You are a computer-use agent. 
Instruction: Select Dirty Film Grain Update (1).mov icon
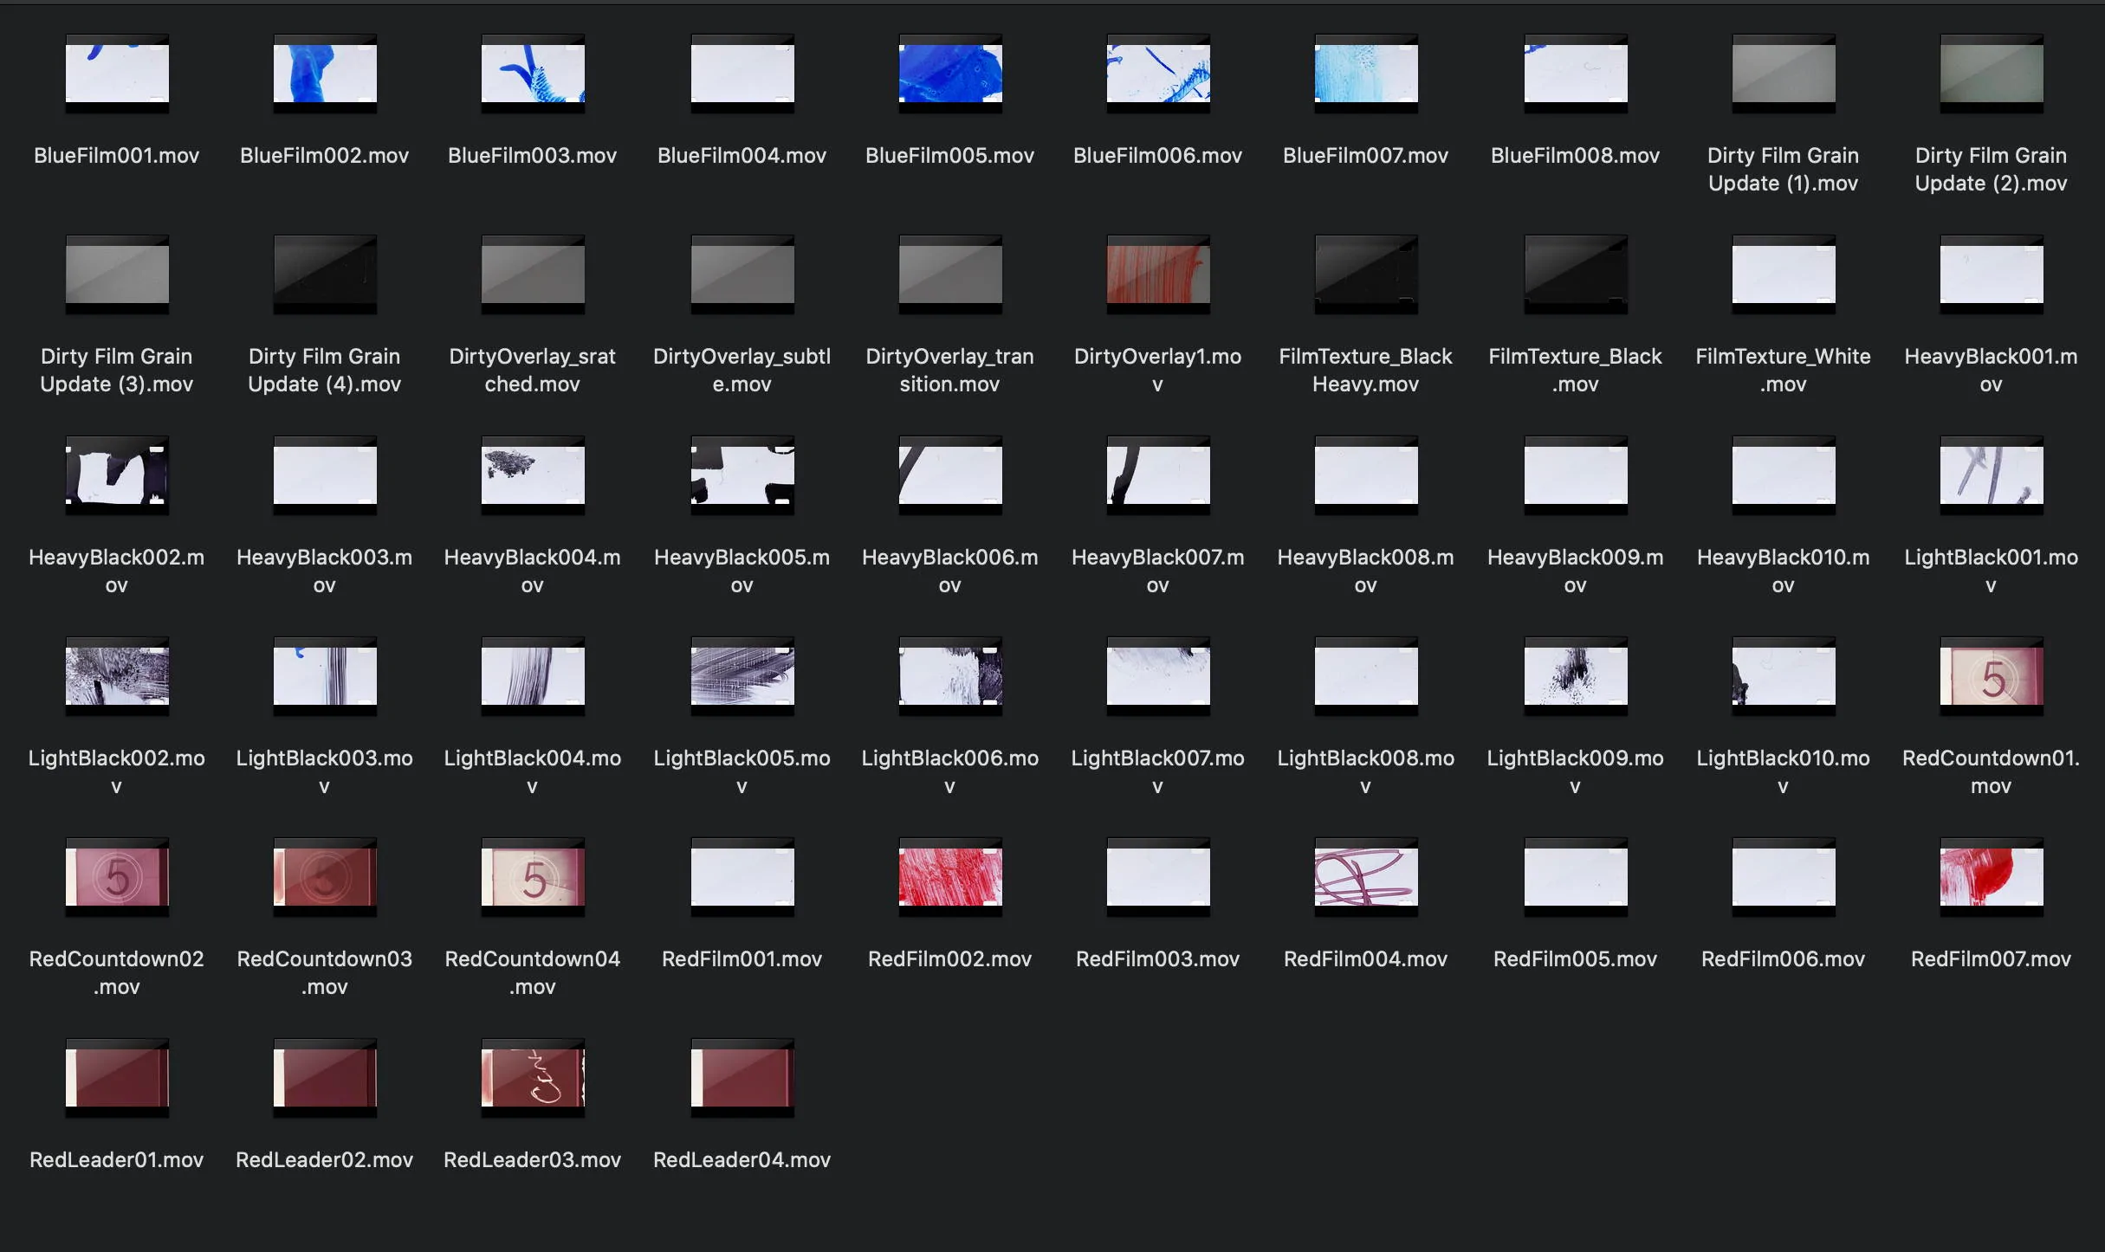(x=1784, y=74)
